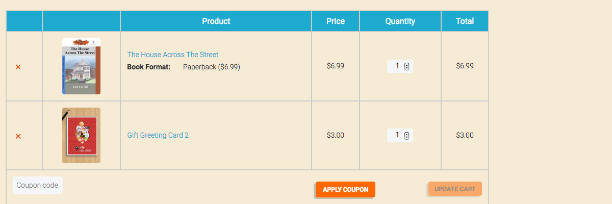Open the Gift Greeting Card 2 thumbnail image
The height and width of the screenshot is (204, 612).
(x=81, y=135)
